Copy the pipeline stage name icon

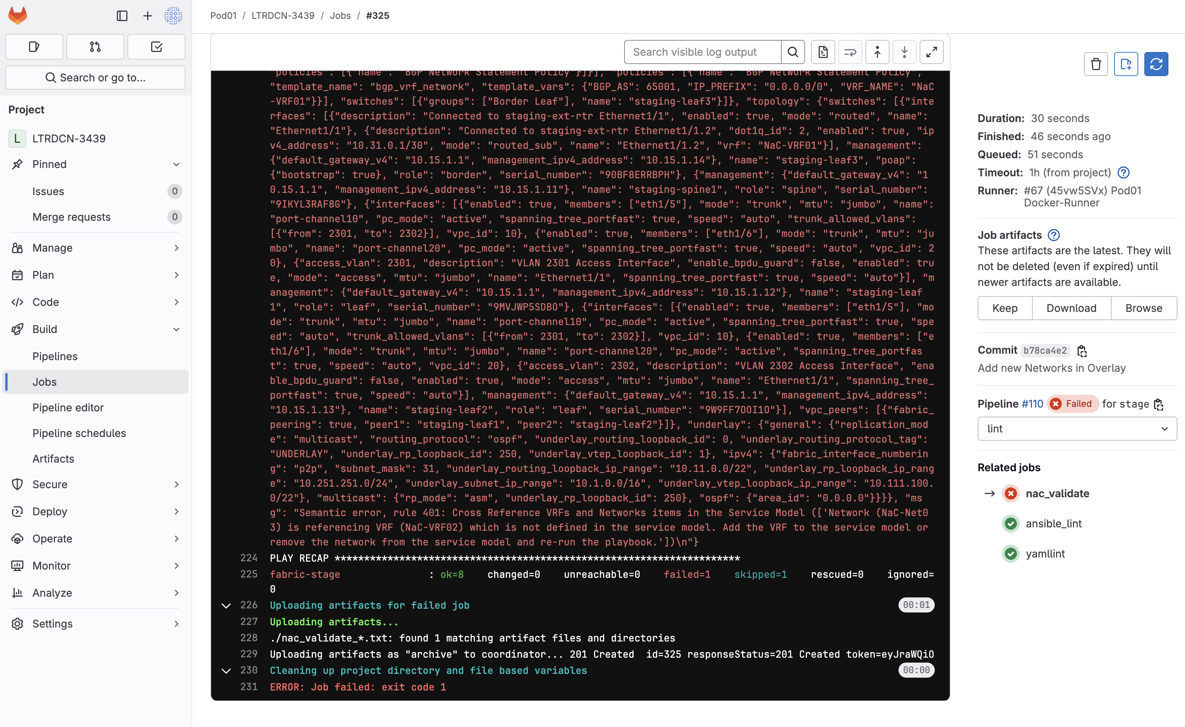pyautogui.click(x=1159, y=404)
